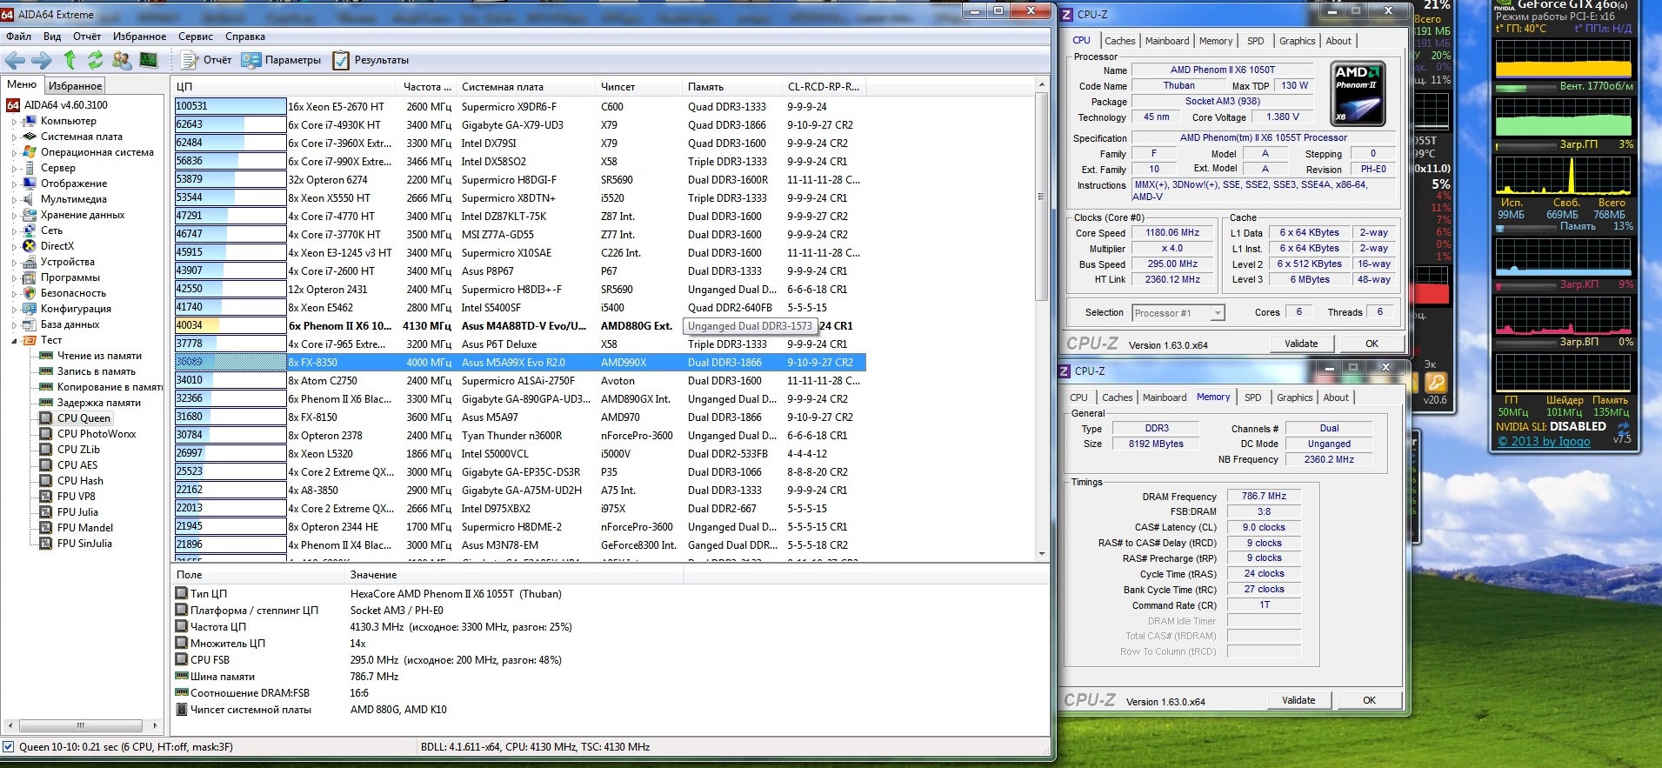
Task: Open the Сервис menu in AIDA64
Action: (x=196, y=37)
